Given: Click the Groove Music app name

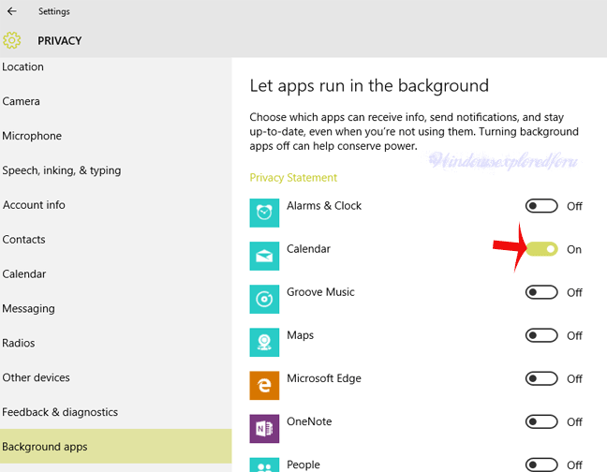Looking at the screenshot, I should pos(320,292).
